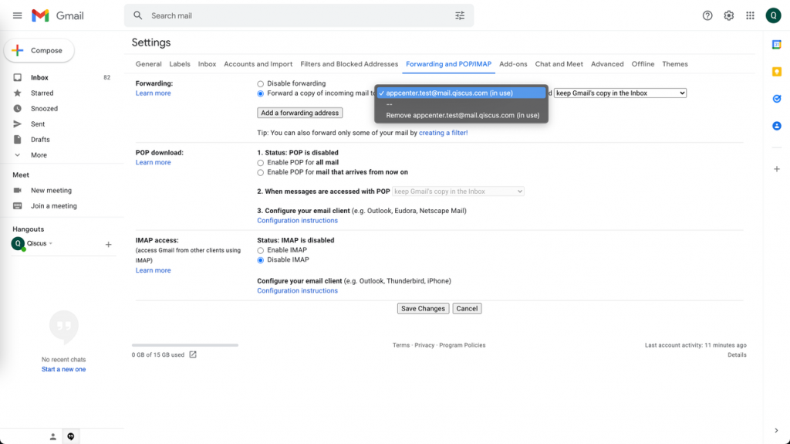
Task: Click the Snoozed clock icon
Action: click(x=18, y=108)
